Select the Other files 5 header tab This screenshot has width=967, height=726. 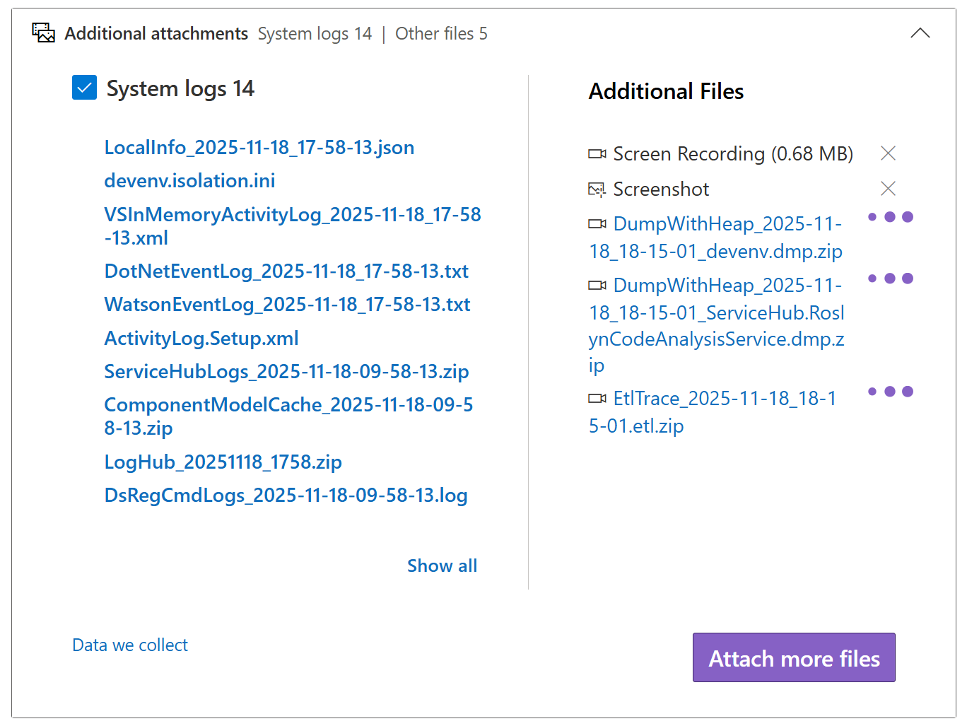coord(441,33)
